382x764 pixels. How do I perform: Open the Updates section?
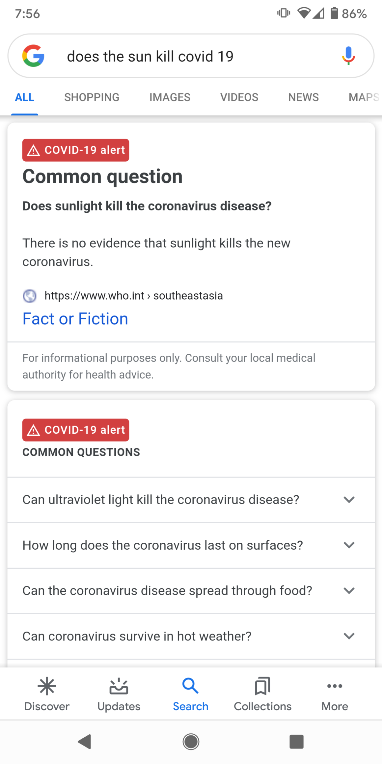pyautogui.click(x=119, y=694)
